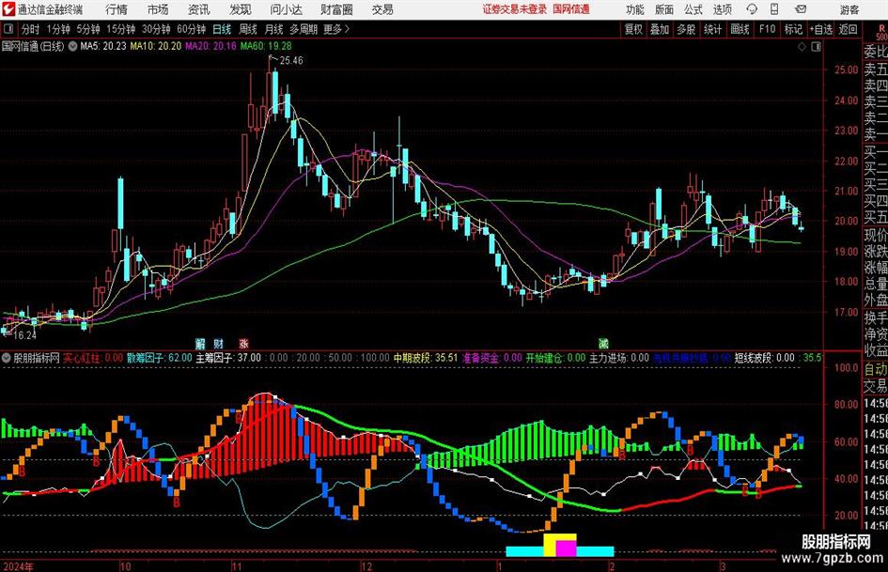Expand the 股朋指标网 indicator dropdown

pyautogui.click(x=7, y=358)
